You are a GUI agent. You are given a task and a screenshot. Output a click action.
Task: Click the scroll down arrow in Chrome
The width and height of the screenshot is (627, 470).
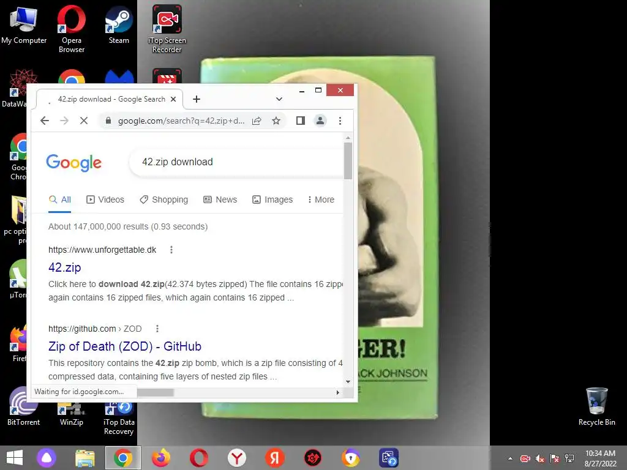348,382
